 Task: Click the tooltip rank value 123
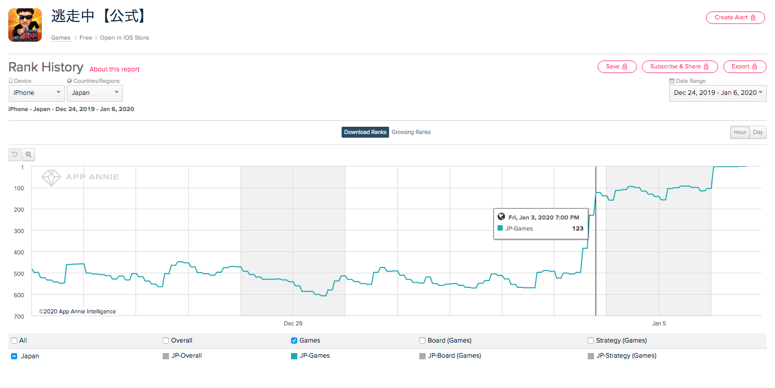tap(578, 228)
